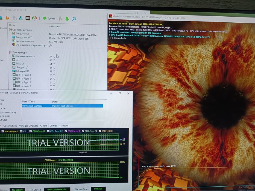Click the MSI MS-7817 value

coord(56,42)
